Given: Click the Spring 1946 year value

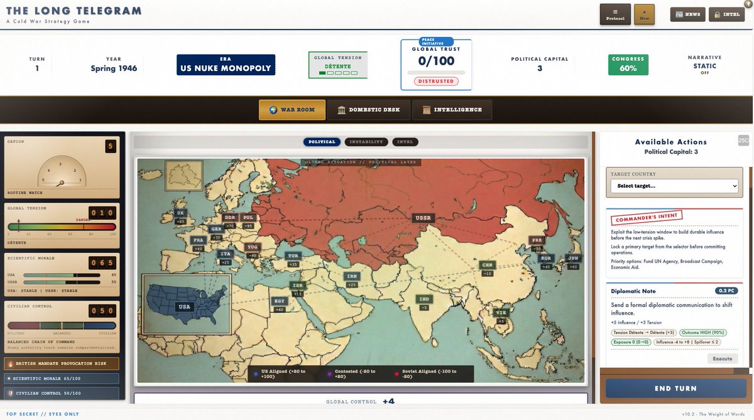Looking at the screenshot, I should tap(114, 68).
